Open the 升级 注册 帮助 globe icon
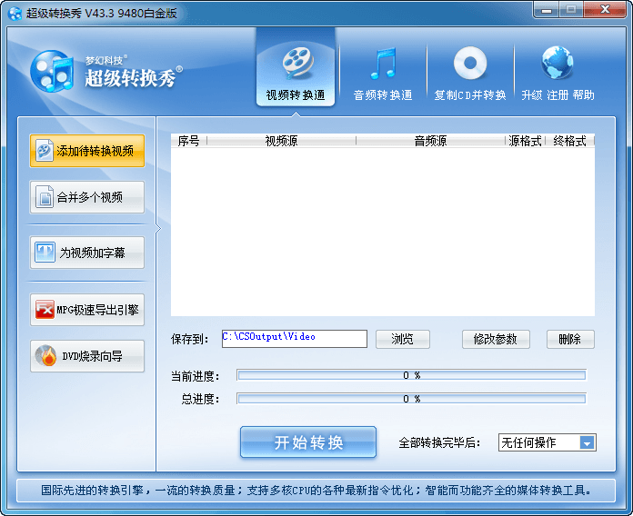This screenshot has width=633, height=516. 558,63
